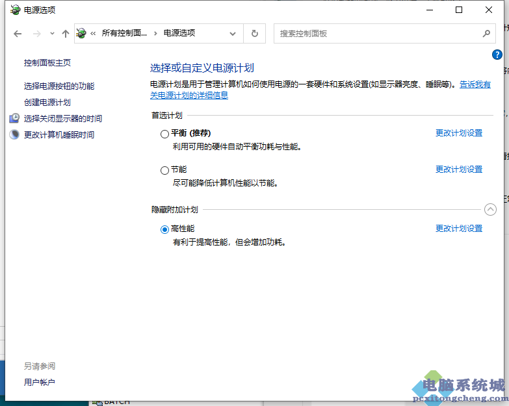Click the power options icon in address bar
This screenshot has height=406, width=509.
[81, 33]
